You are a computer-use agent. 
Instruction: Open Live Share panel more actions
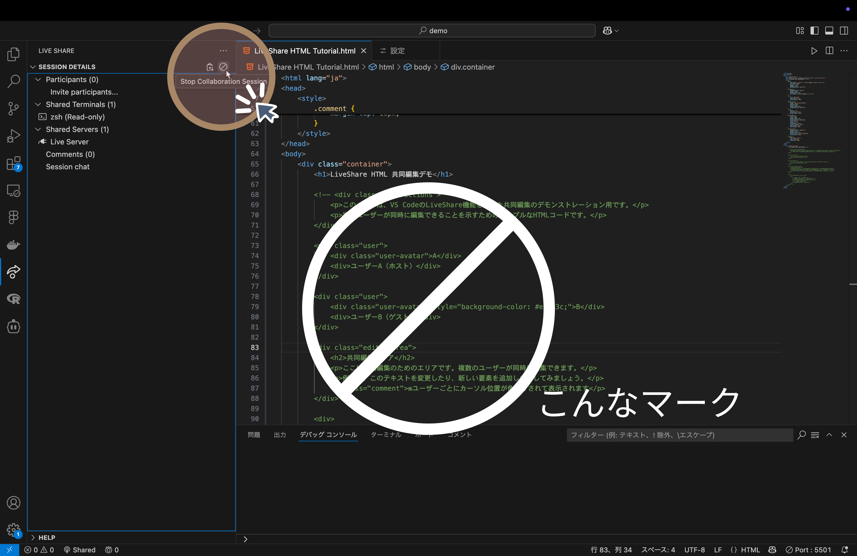tap(223, 51)
